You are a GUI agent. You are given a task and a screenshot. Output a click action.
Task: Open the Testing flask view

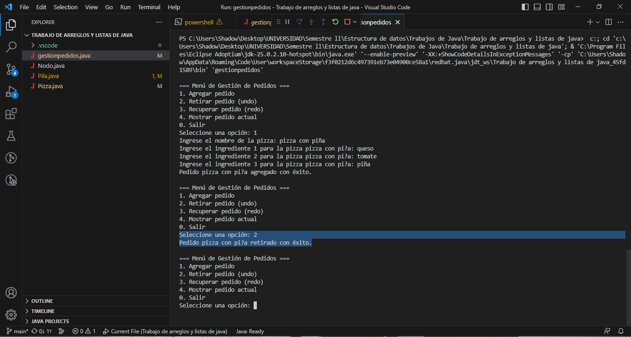pos(11,136)
